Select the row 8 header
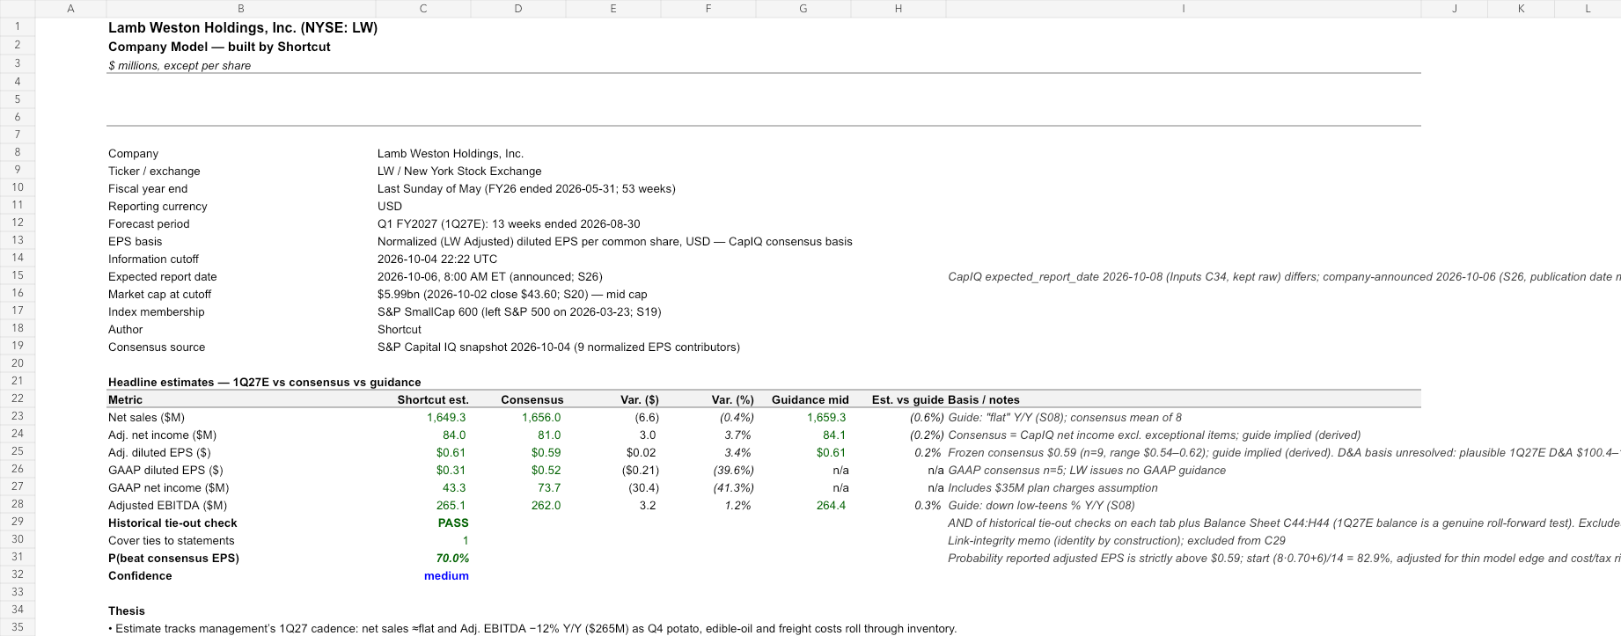 point(18,153)
